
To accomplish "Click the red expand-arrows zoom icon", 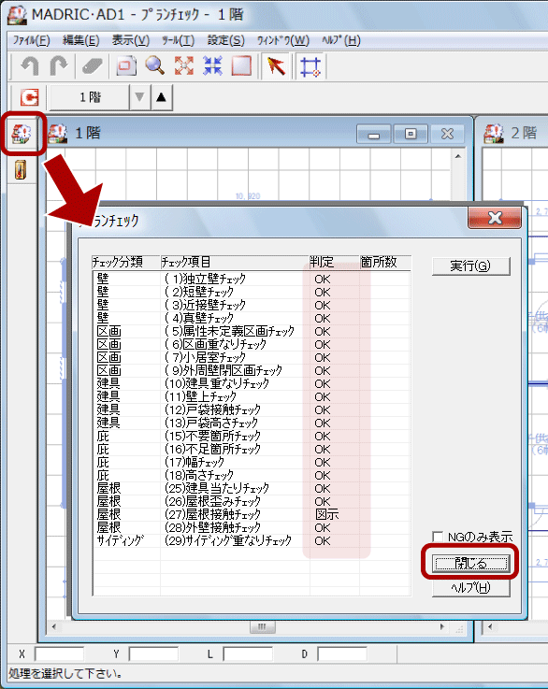I will (x=183, y=66).
